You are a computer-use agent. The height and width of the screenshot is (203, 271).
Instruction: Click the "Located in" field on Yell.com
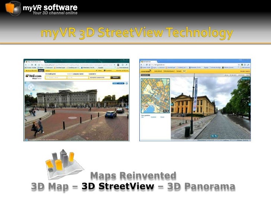pos(99,78)
